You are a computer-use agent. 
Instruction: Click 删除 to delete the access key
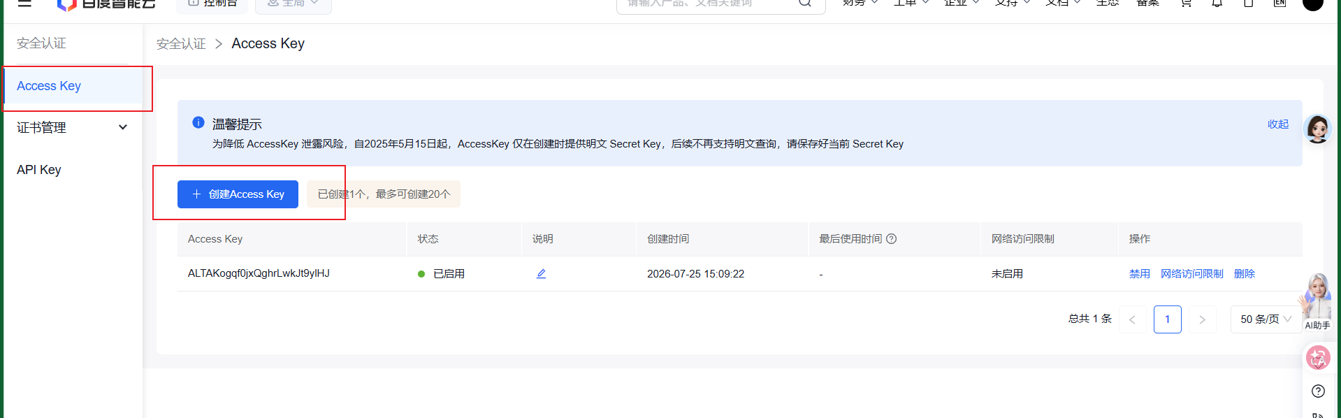coord(1245,274)
